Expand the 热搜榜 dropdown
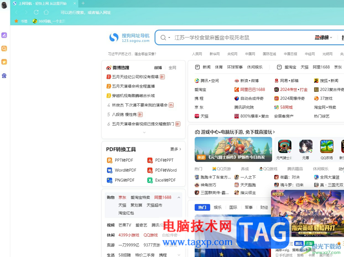Image resolution: width=344 pixels, height=257 pixels. point(323,37)
